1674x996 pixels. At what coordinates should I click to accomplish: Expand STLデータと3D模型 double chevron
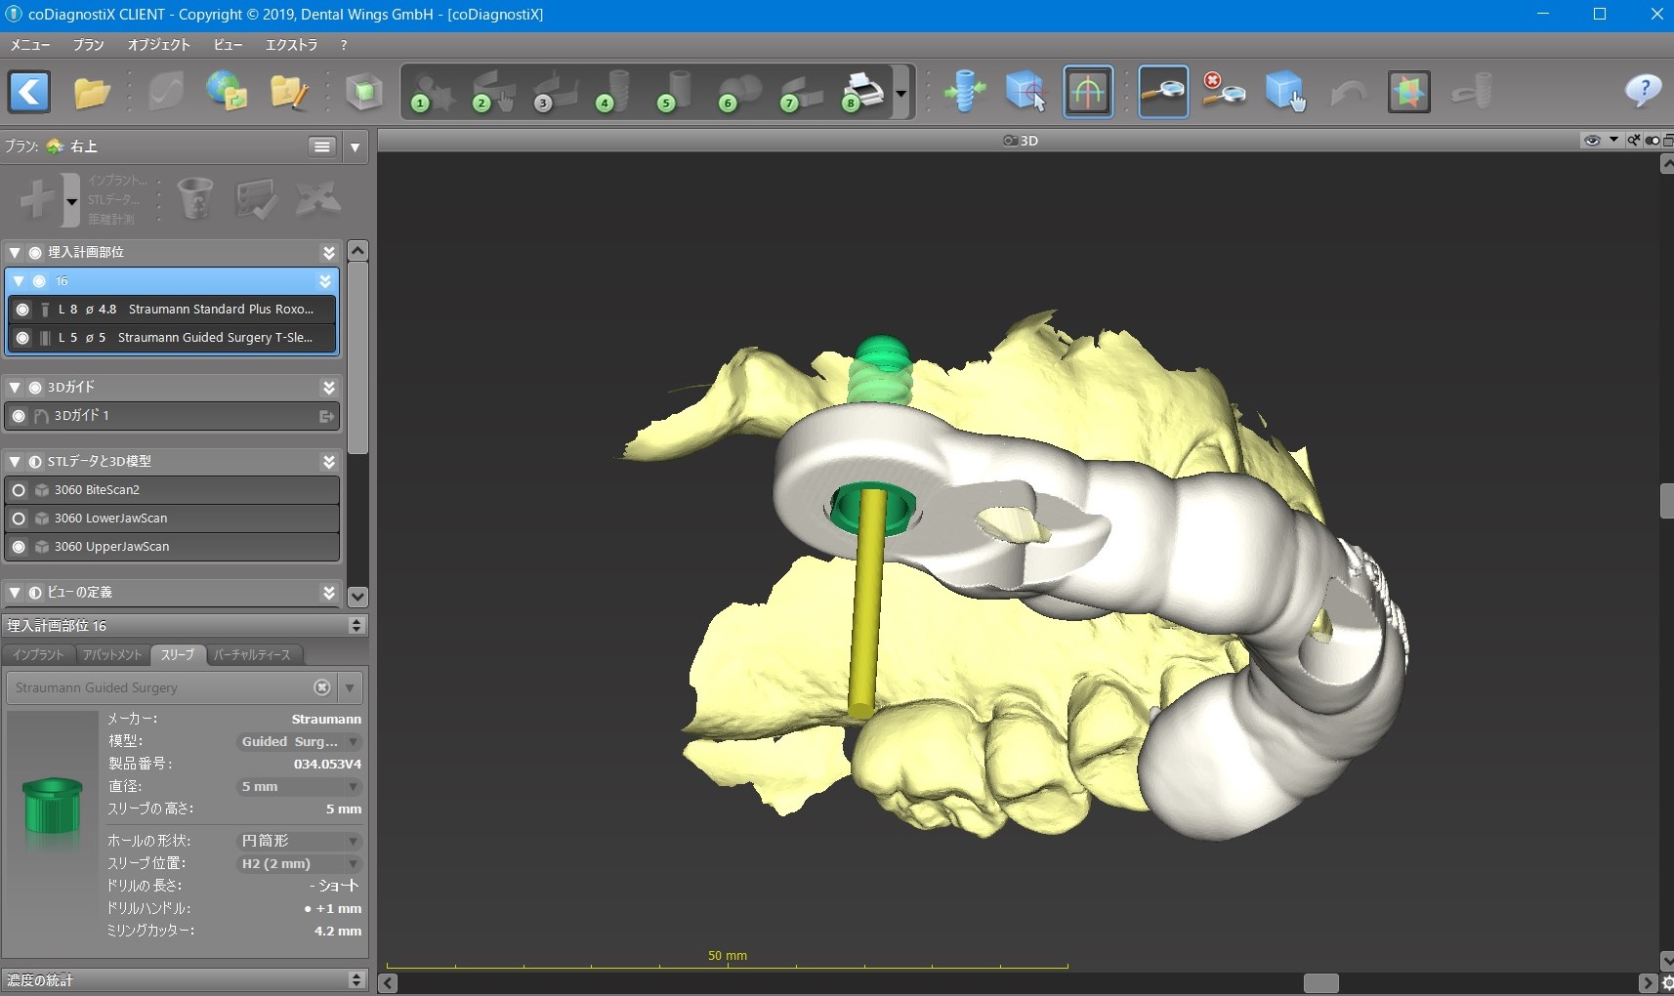tap(329, 462)
